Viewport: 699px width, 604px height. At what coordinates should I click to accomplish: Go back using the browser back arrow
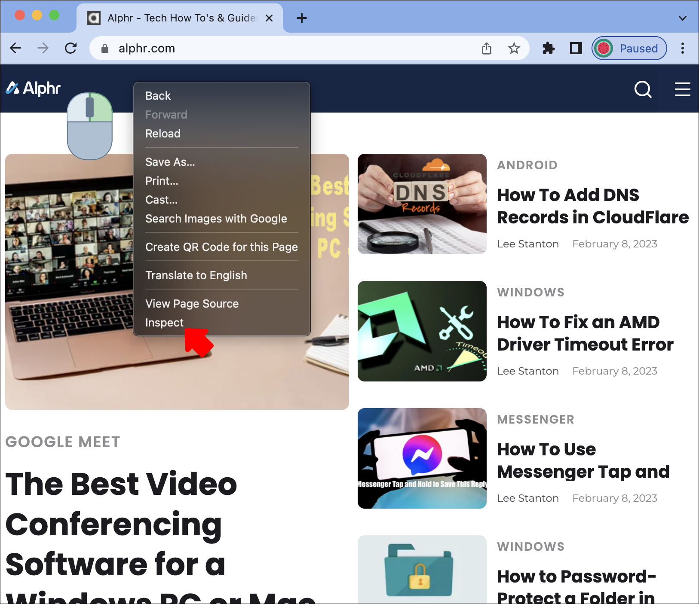click(x=15, y=48)
